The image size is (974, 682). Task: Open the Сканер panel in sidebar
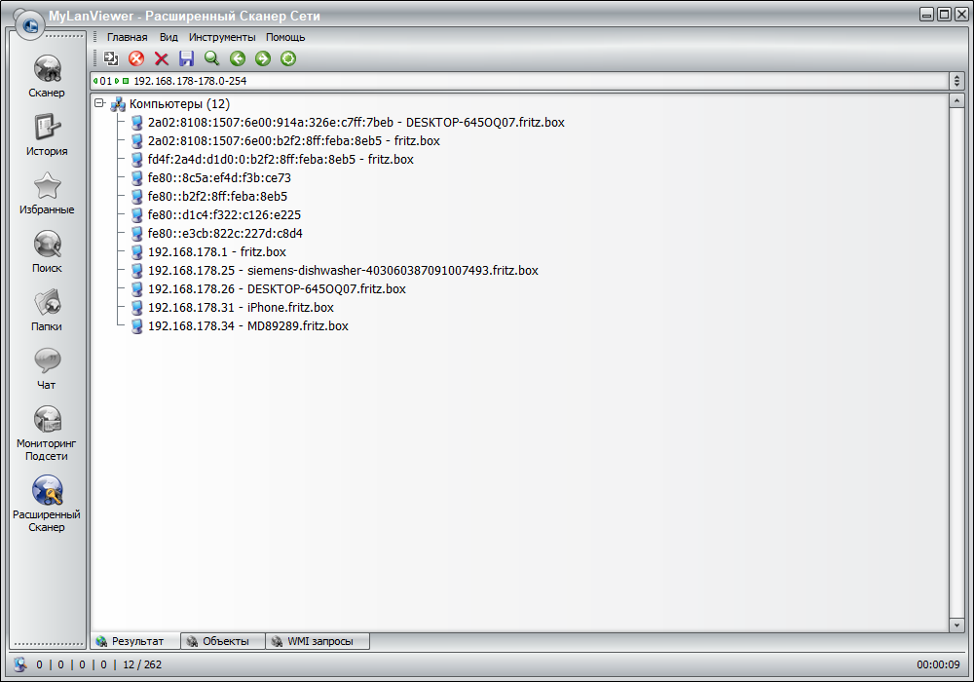47,76
